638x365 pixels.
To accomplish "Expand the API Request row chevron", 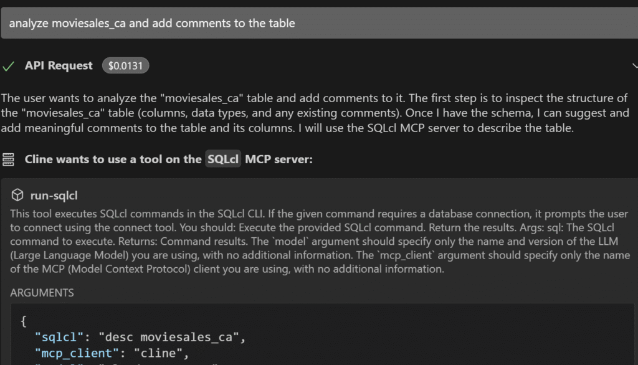I will [x=634, y=66].
